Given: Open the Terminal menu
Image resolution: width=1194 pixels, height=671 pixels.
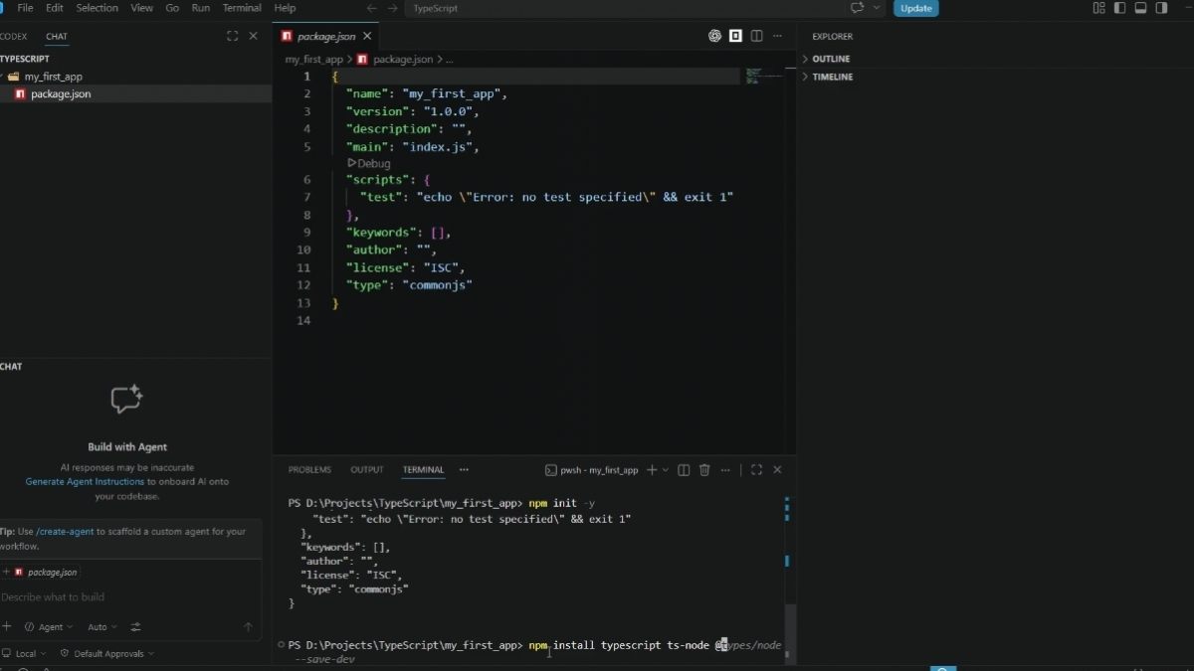Looking at the screenshot, I should (242, 8).
